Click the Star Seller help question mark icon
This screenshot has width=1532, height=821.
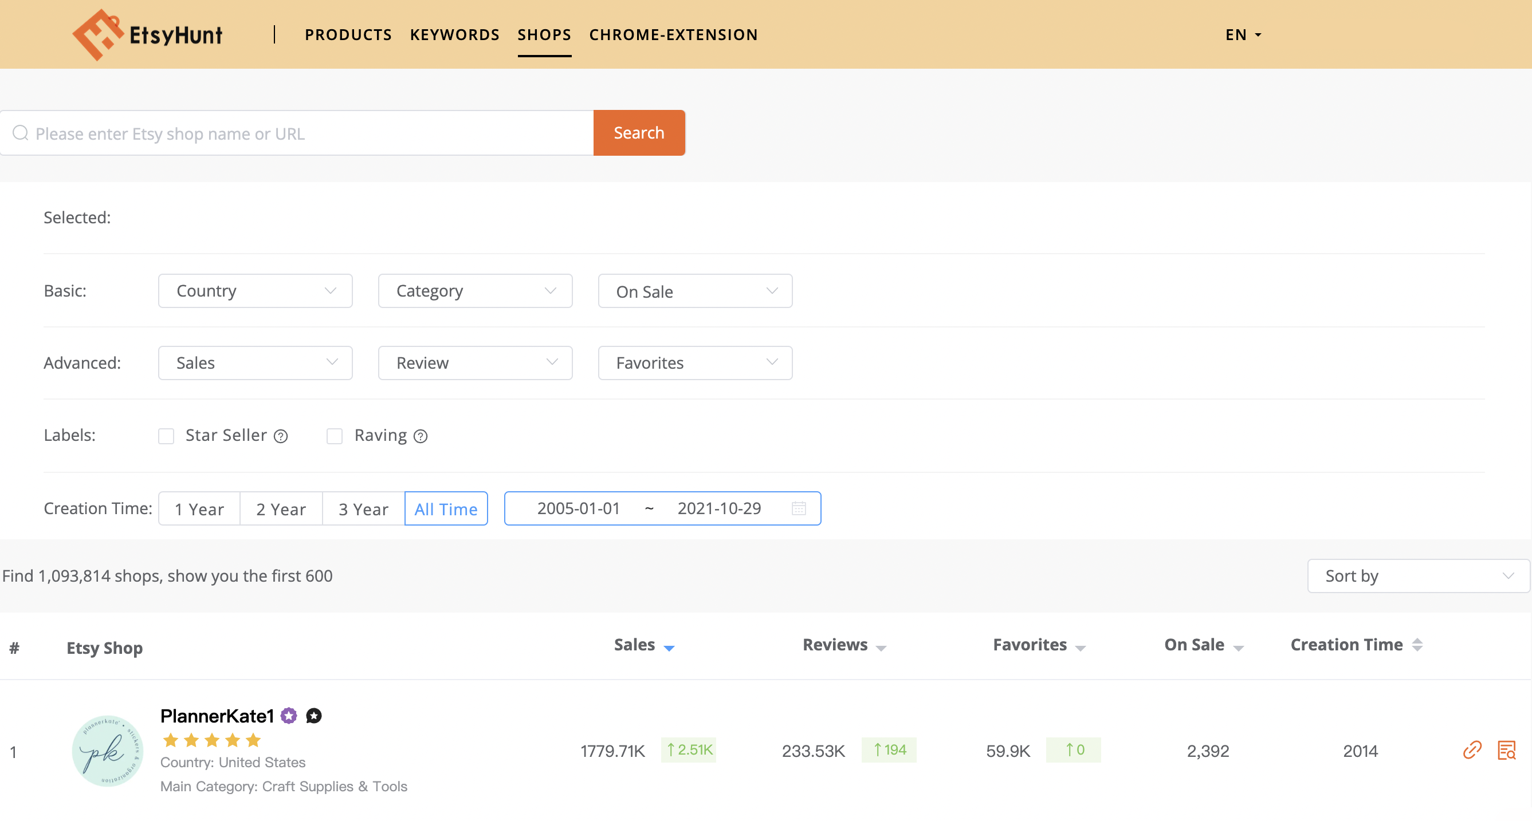click(280, 436)
